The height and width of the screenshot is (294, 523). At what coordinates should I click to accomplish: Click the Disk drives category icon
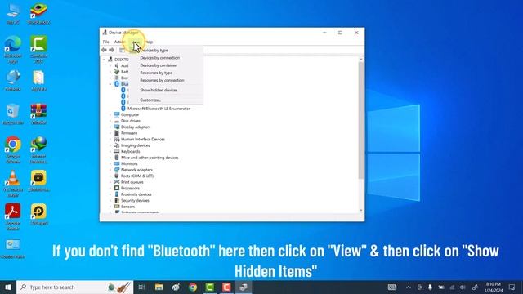(116, 121)
